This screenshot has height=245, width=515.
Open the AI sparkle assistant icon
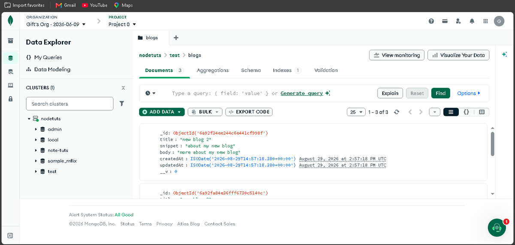(504, 54)
